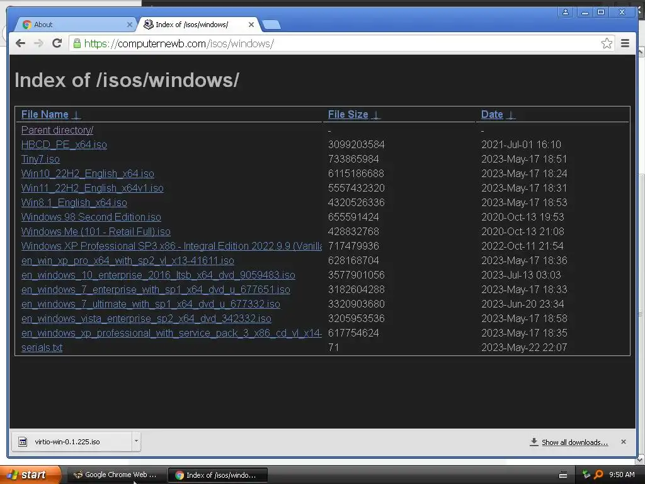The width and height of the screenshot is (645, 484).
Task: Click en_windows_7_ultimate_with_sp1_x64_dvd link
Action: (151, 304)
